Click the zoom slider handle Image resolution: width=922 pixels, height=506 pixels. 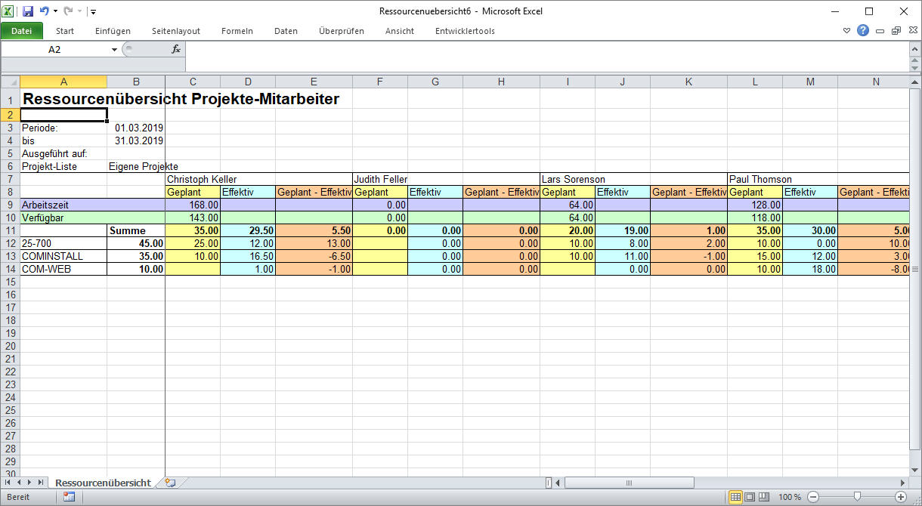(856, 497)
